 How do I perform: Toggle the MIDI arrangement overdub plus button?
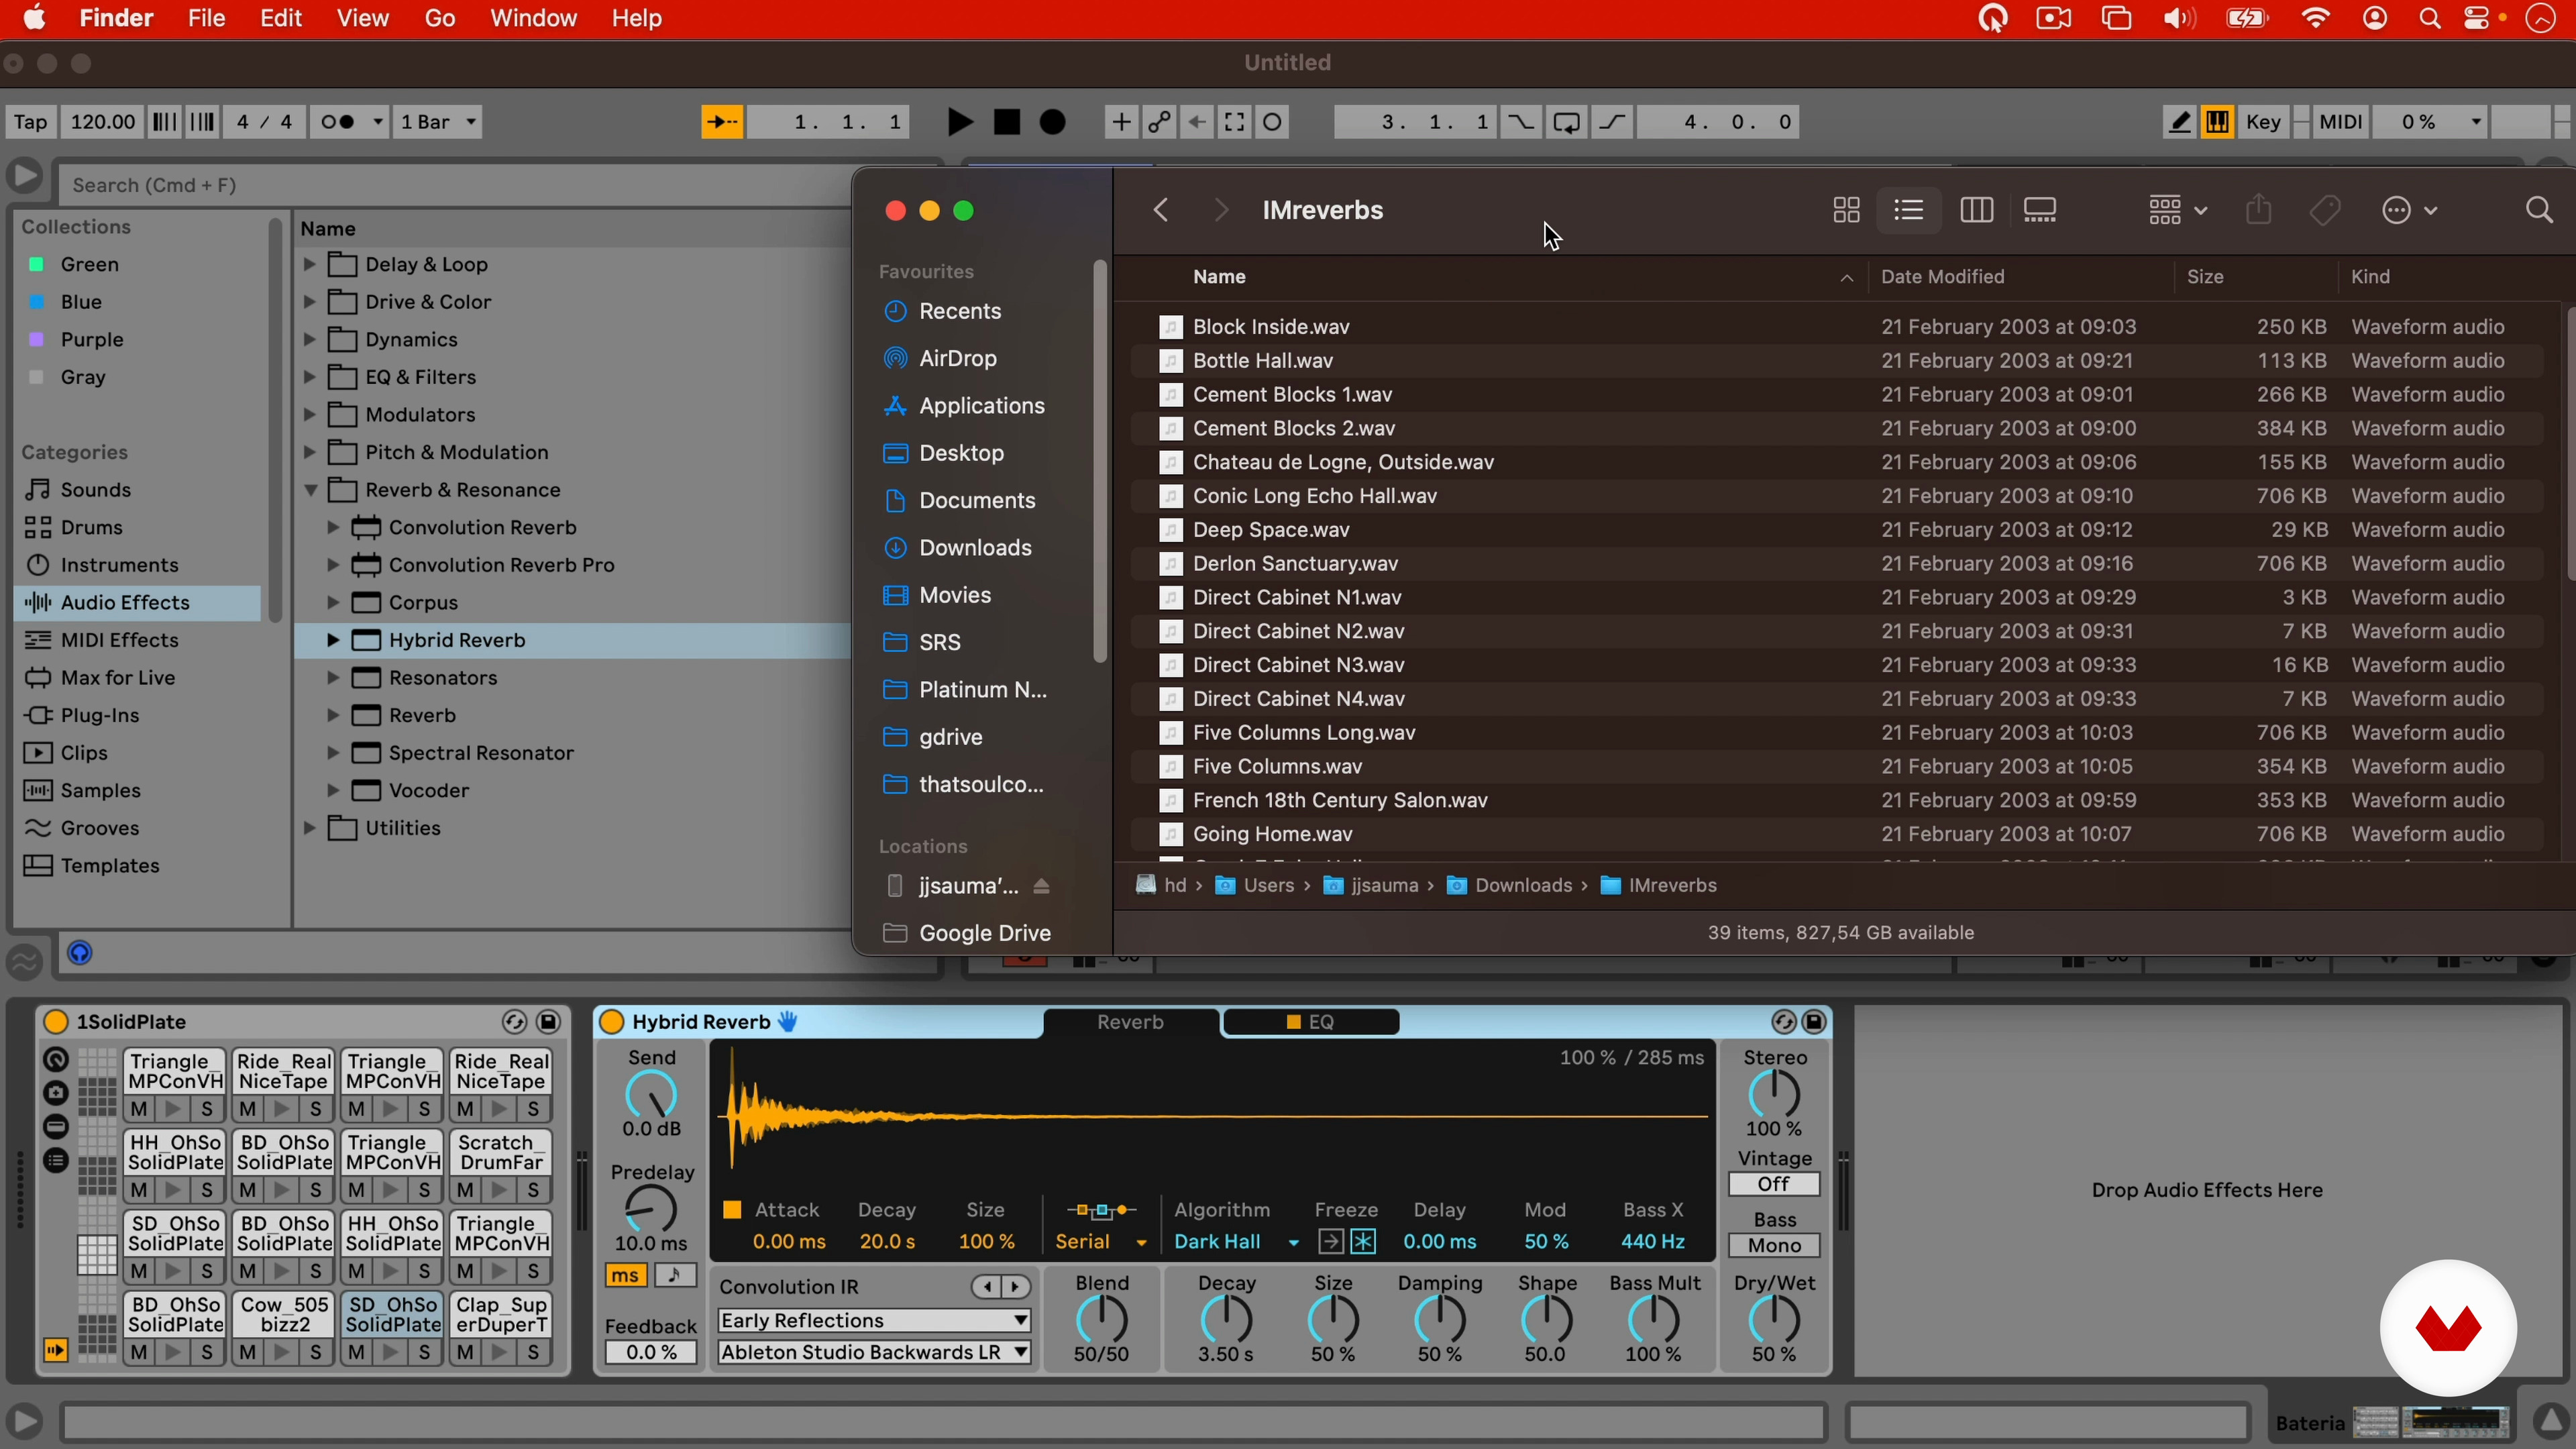coord(1121,122)
